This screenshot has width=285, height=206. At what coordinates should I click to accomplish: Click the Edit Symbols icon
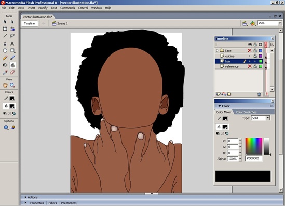(252, 23)
